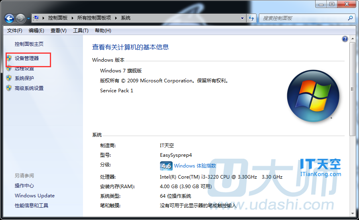Image resolution: width=359 pixels, height=220 pixels.
Task: Click the Forward navigation arrow button
Action: tap(20, 18)
